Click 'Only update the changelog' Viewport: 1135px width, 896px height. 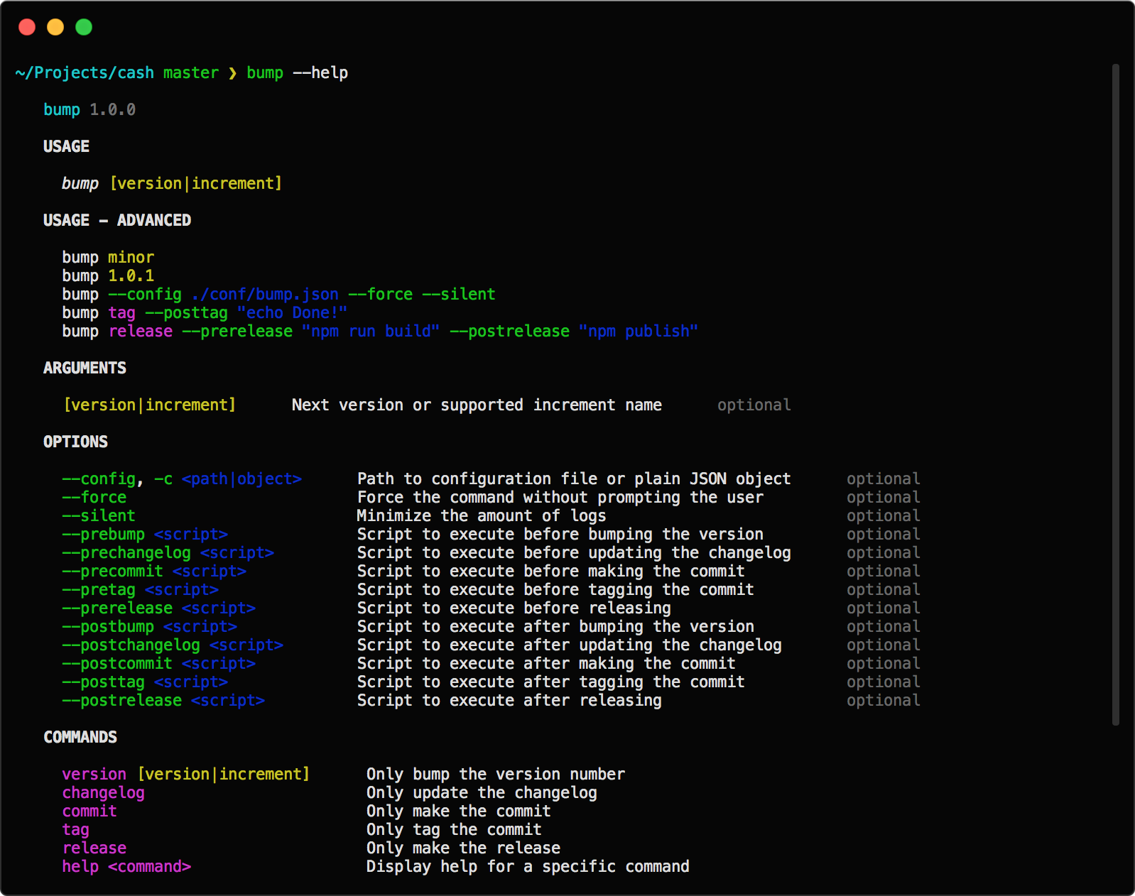click(482, 792)
